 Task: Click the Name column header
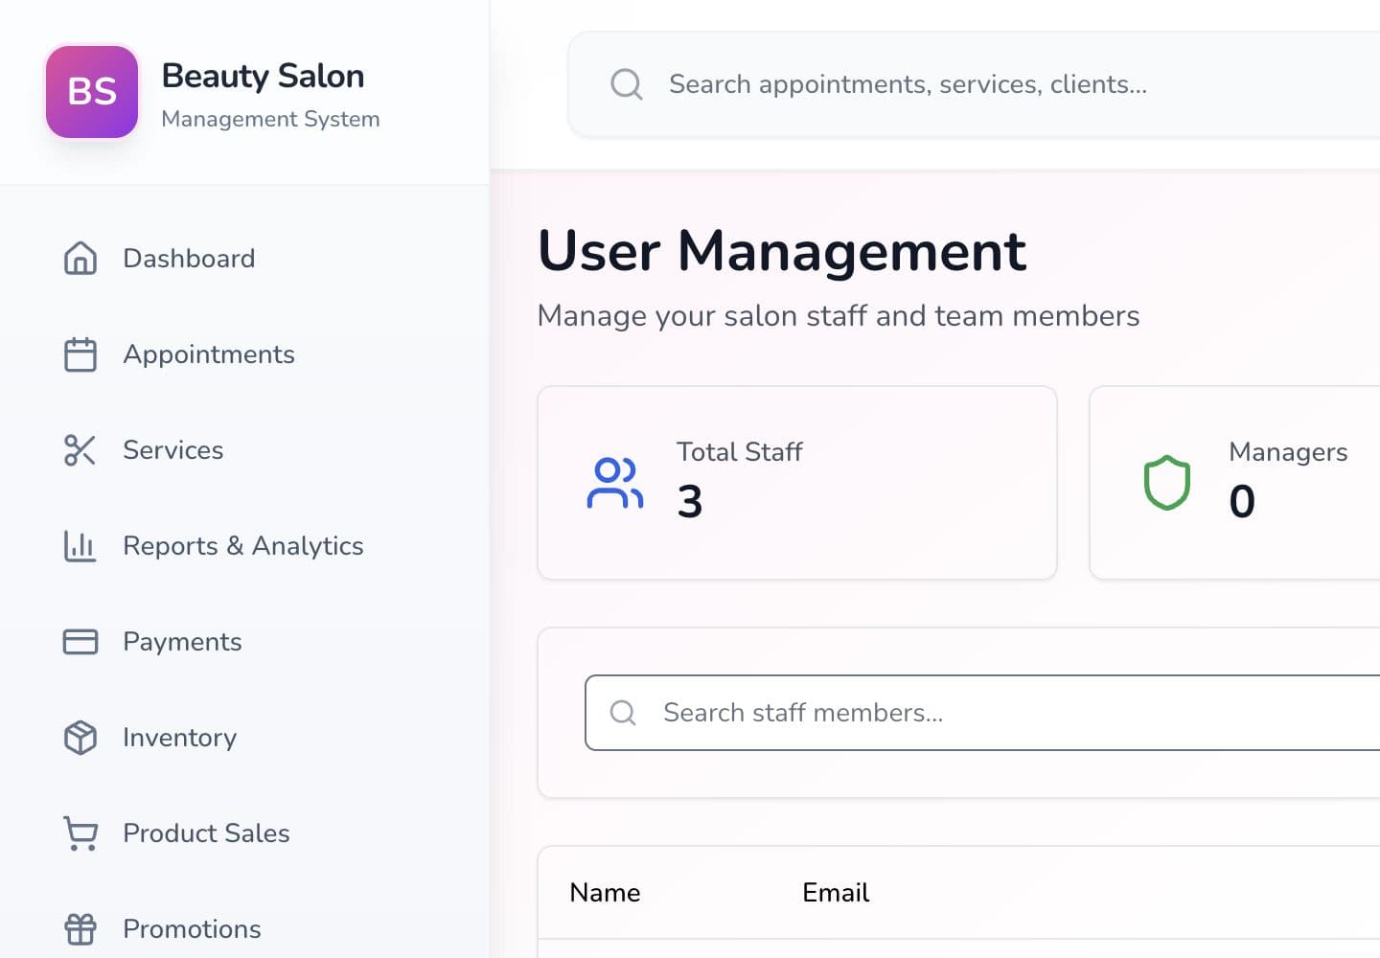605,893
